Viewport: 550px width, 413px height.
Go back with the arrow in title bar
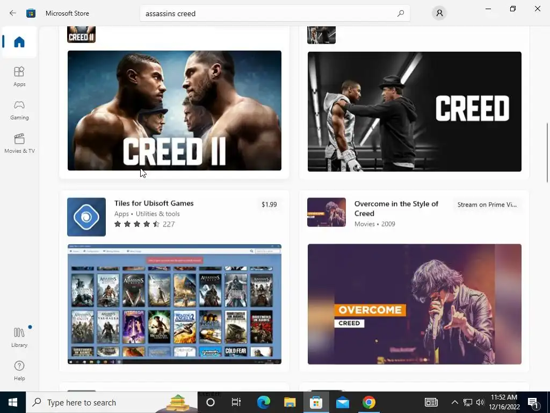[13, 13]
